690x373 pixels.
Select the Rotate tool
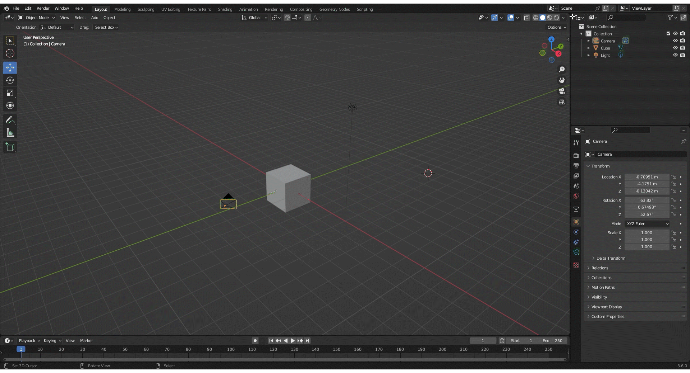pos(10,80)
